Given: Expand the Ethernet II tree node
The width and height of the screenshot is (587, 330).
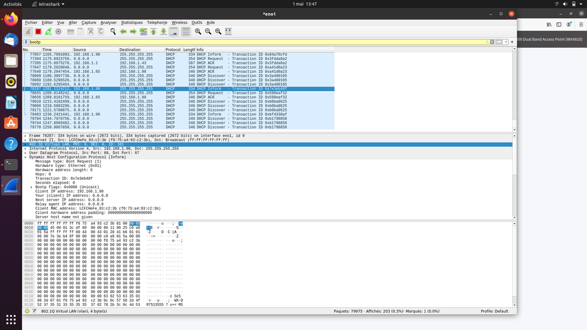Looking at the screenshot, I should (x=25, y=140).
